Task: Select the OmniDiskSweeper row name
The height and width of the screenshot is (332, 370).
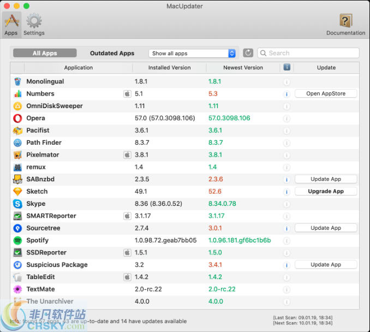Action: tap(55, 106)
